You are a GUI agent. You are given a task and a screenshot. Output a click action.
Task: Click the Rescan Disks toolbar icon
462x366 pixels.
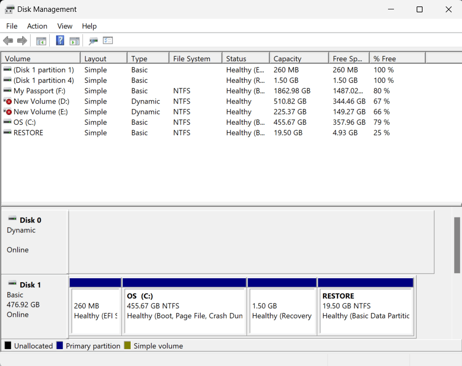click(93, 41)
